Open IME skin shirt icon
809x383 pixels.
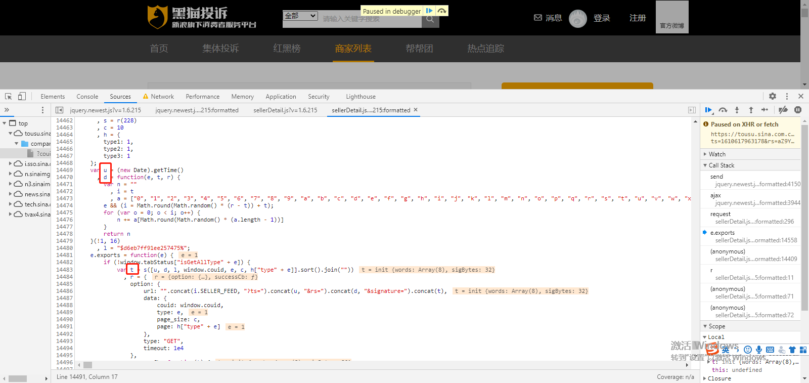click(x=792, y=350)
